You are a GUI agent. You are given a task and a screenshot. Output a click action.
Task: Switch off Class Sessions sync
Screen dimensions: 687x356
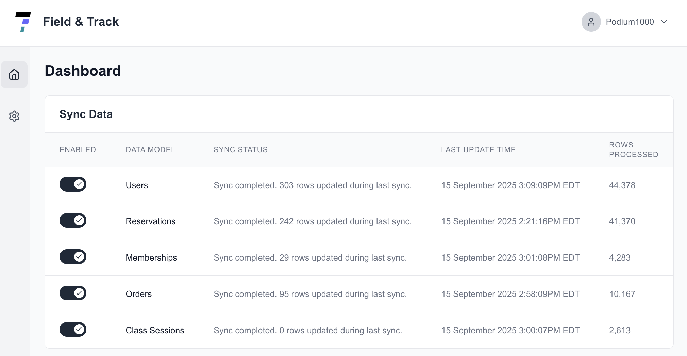(73, 330)
